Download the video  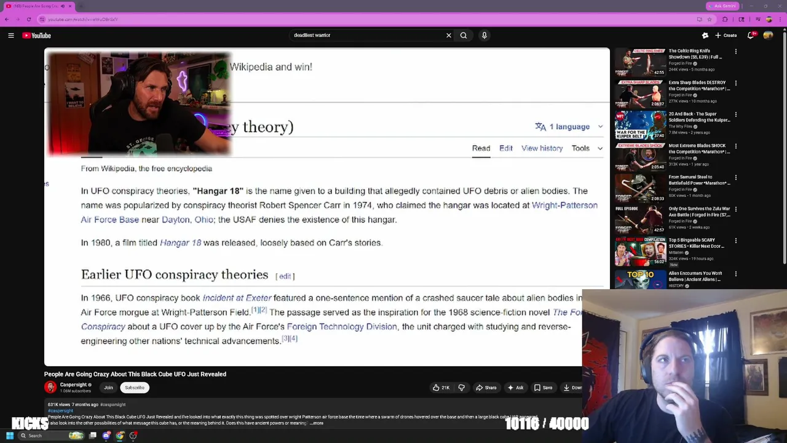tap(572, 388)
